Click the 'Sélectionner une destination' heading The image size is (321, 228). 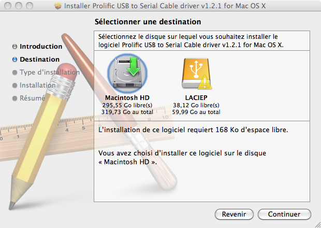[x=148, y=22]
